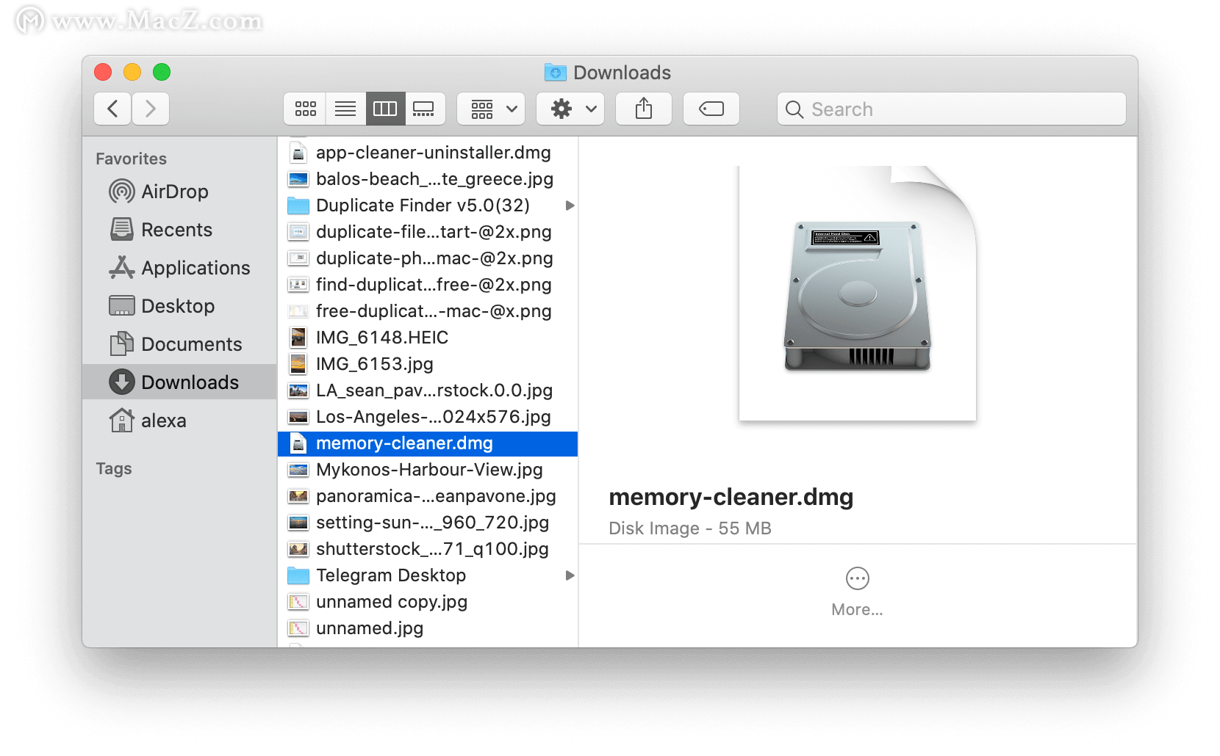This screenshot has width=1220, height=756.
Task: Select the Duplicate Finder v5.0(32) folder
Action: click(428, 206)
